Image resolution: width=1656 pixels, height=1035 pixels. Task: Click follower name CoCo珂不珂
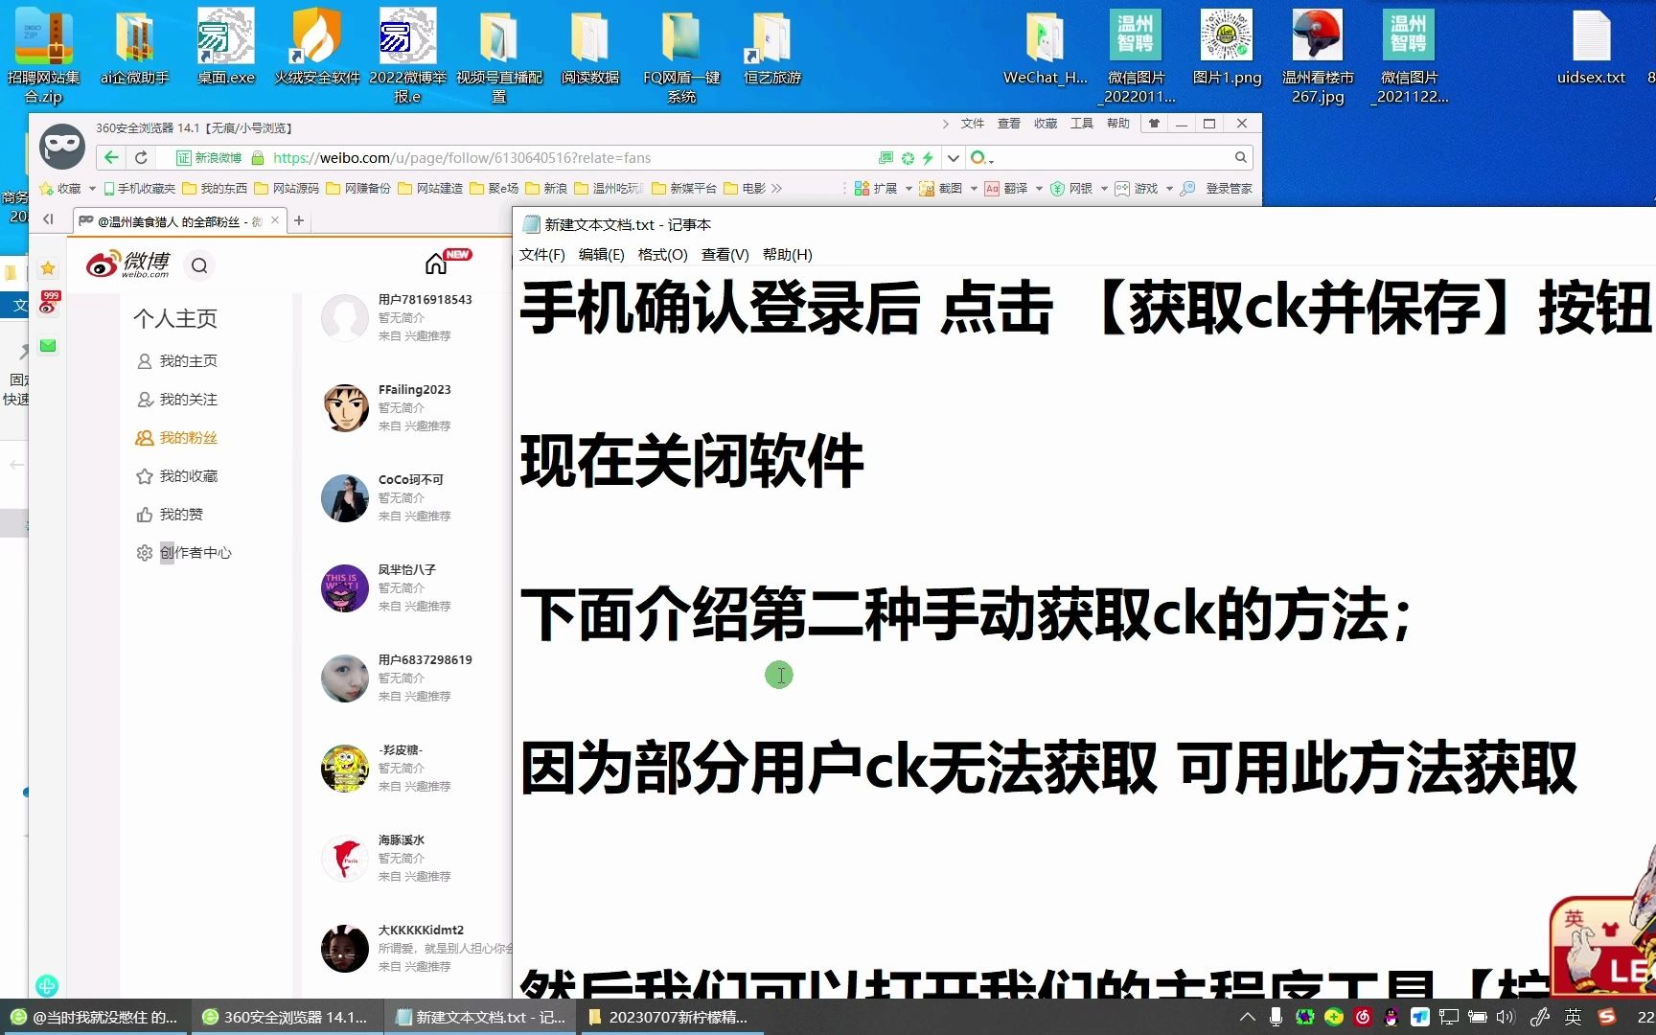click(411, 479)
